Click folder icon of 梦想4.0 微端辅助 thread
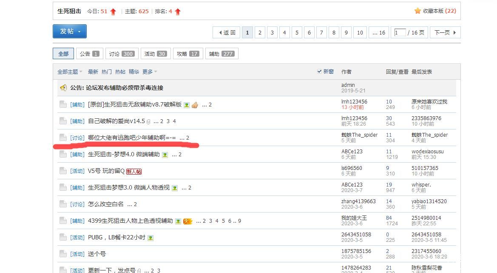 (63, 154)
